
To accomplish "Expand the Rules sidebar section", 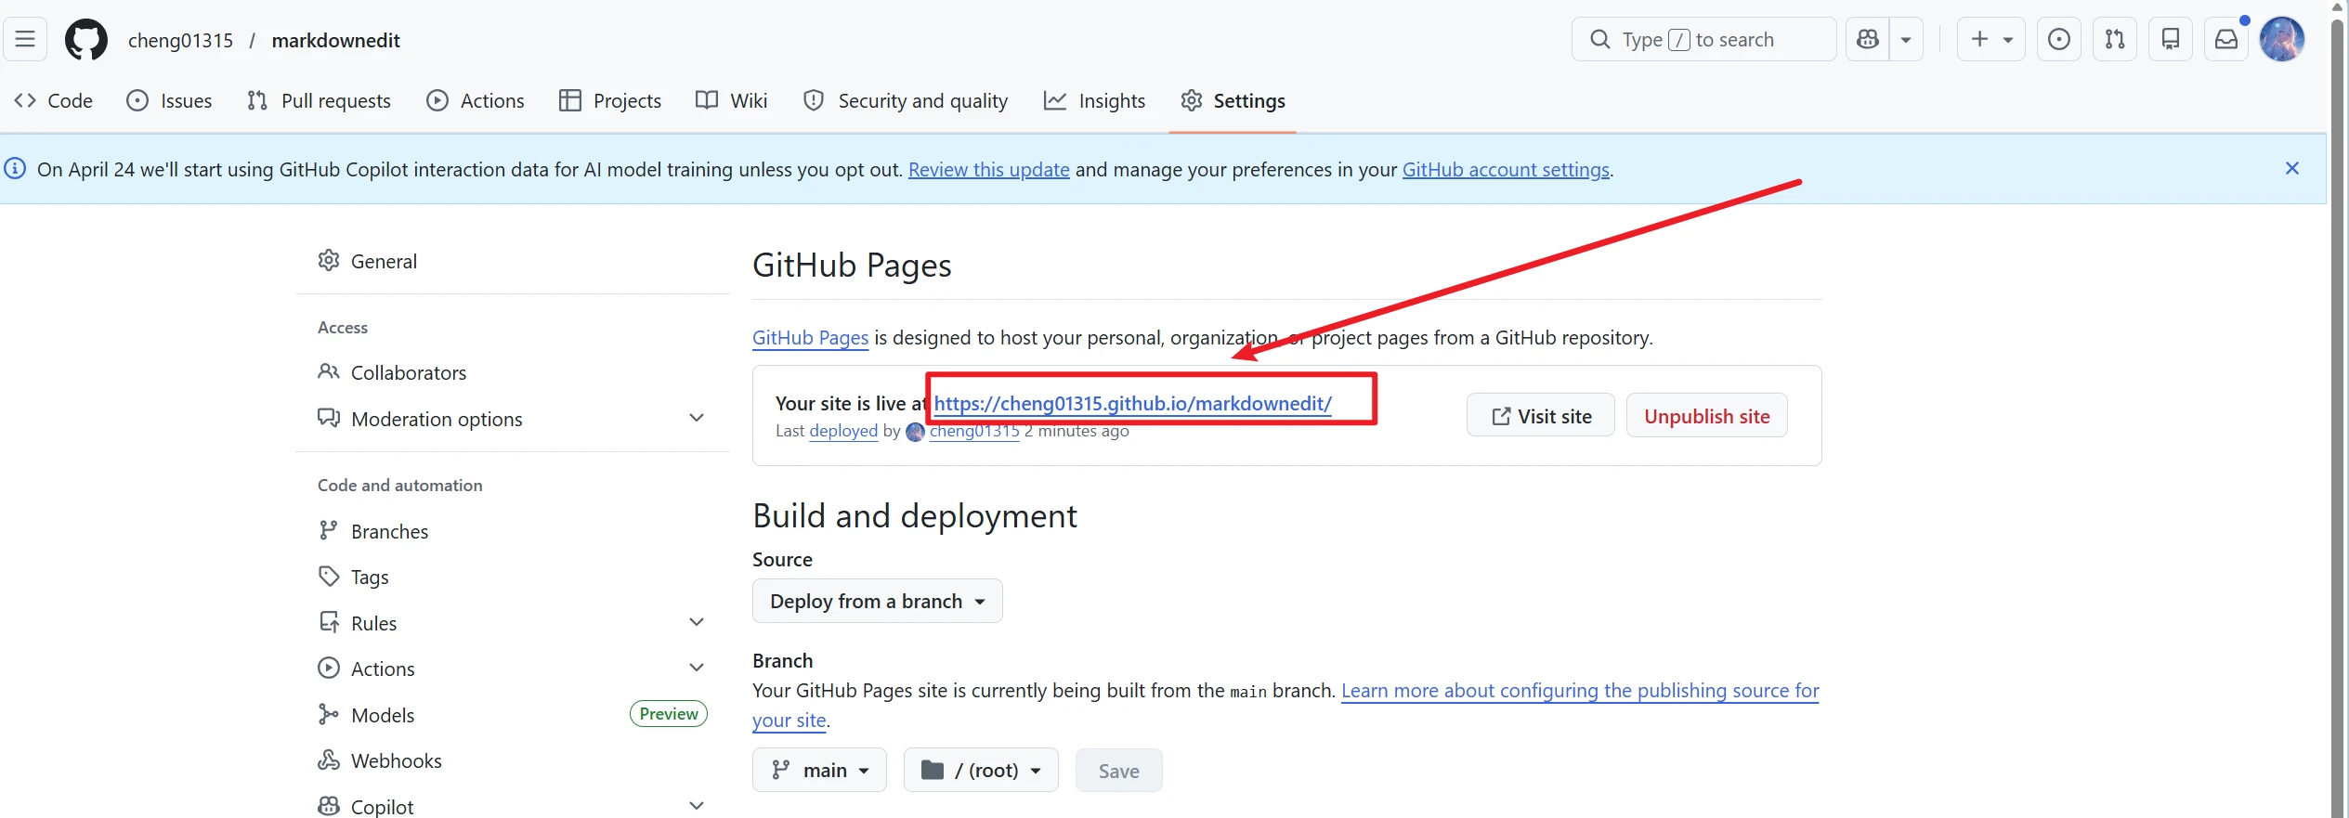I will click(x=696, y=623).
